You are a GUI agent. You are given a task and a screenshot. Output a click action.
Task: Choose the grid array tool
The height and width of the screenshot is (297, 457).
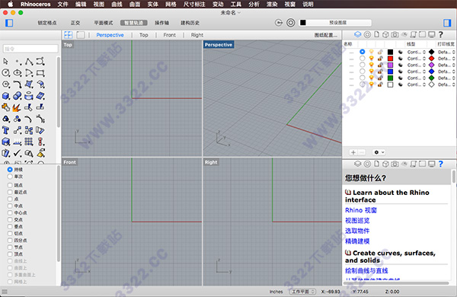click(x=29, y=142)
